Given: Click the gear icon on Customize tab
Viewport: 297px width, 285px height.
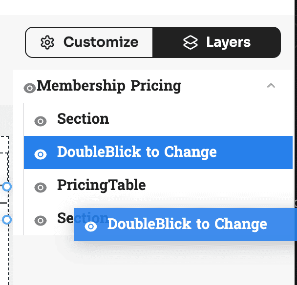Looking at the screenshot, I should tap(47, 42).
